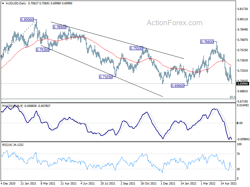The height and width of the screenshot is (187, 250).
Task: Click the 0.73630 price axis value
Action: [243, 60]
